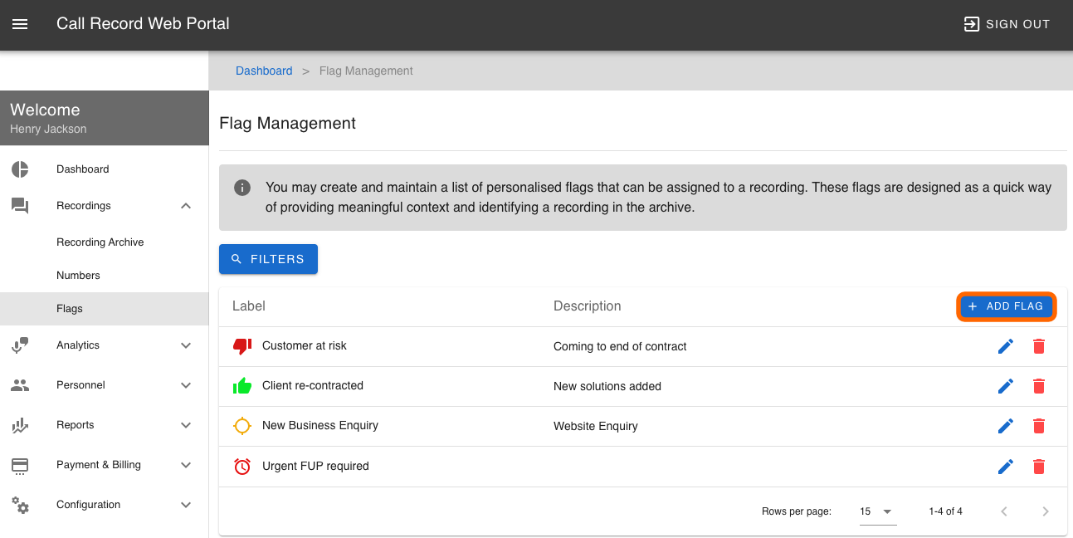This screenshot has width=1073, height=538.
Task: Go to the next page of flags
Action: (x=1046, y=511)
